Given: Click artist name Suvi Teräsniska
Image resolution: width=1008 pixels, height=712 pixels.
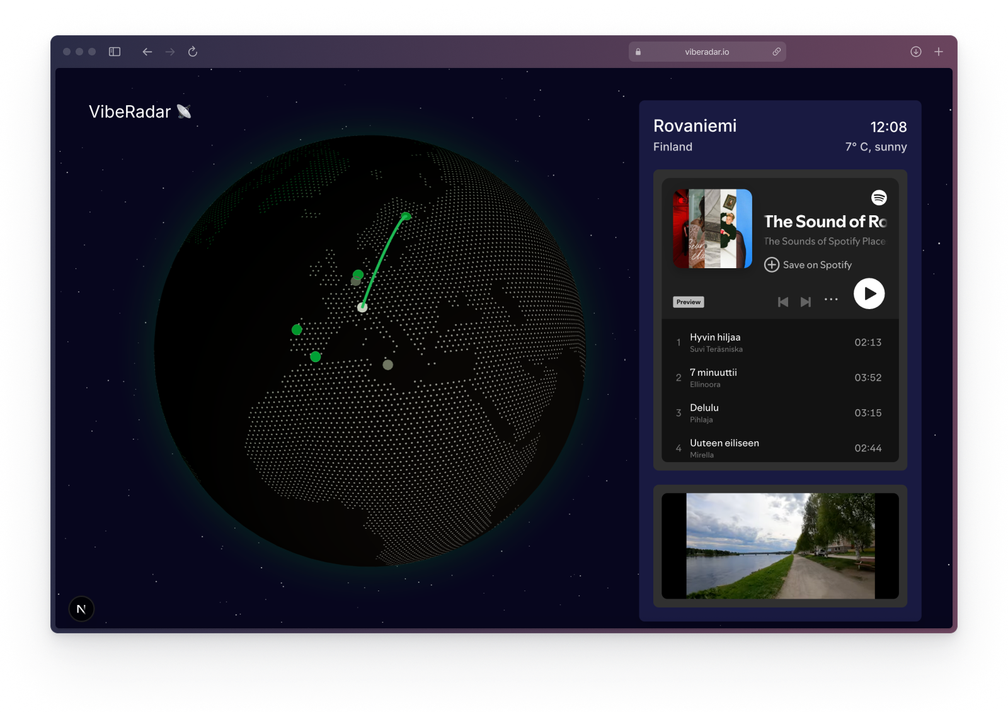Looking at the screenshot, I should (x=716, y=349).
